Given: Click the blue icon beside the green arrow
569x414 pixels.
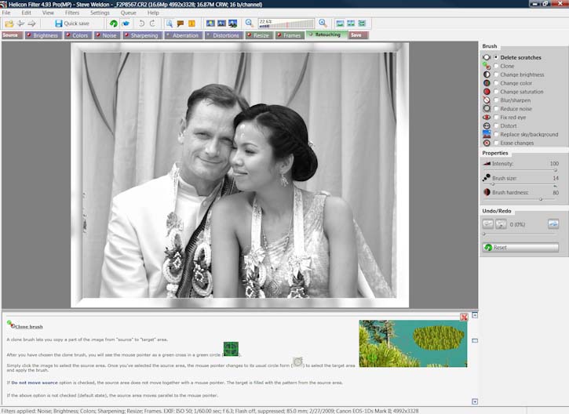Looking at the screenshot, I should coord(126,24).
